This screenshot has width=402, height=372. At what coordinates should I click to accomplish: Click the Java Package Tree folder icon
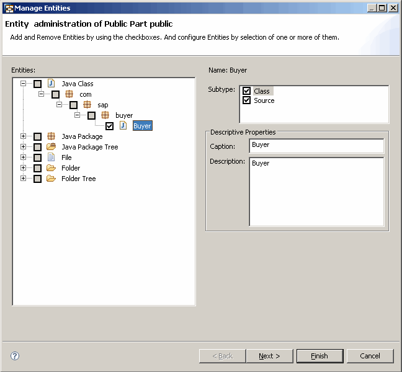tap(51, 146)
